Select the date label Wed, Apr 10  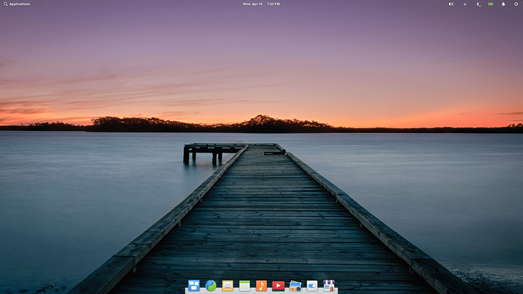pyautogui.click(x=252, y=4)
